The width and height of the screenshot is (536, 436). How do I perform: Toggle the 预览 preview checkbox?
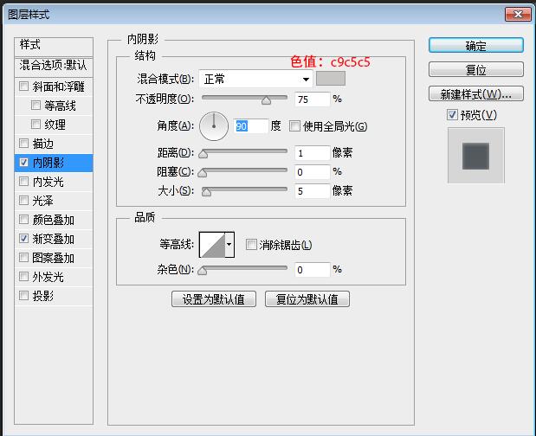[x=452, y=115]
